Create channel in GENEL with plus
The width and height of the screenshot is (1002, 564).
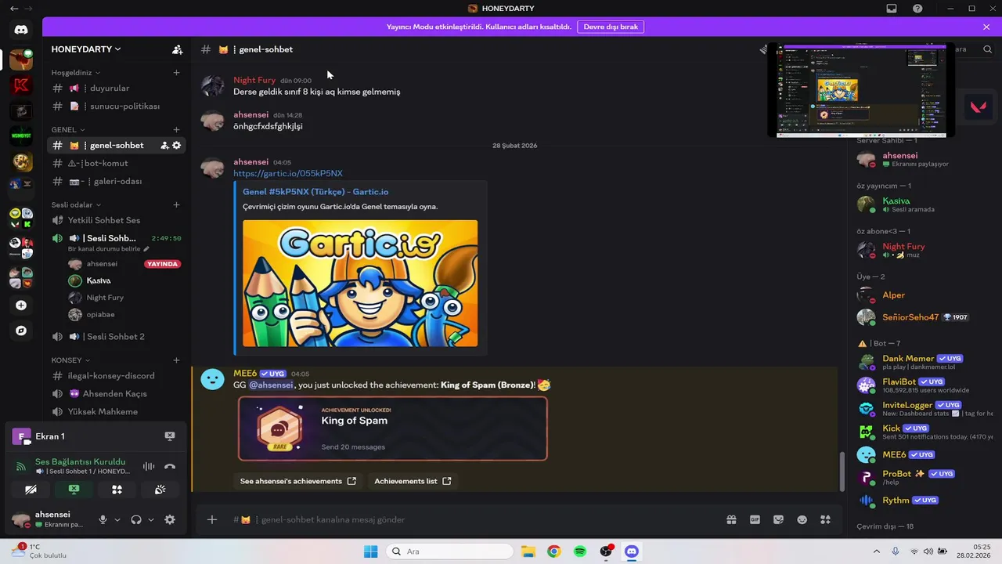click(x=176, y=130)
